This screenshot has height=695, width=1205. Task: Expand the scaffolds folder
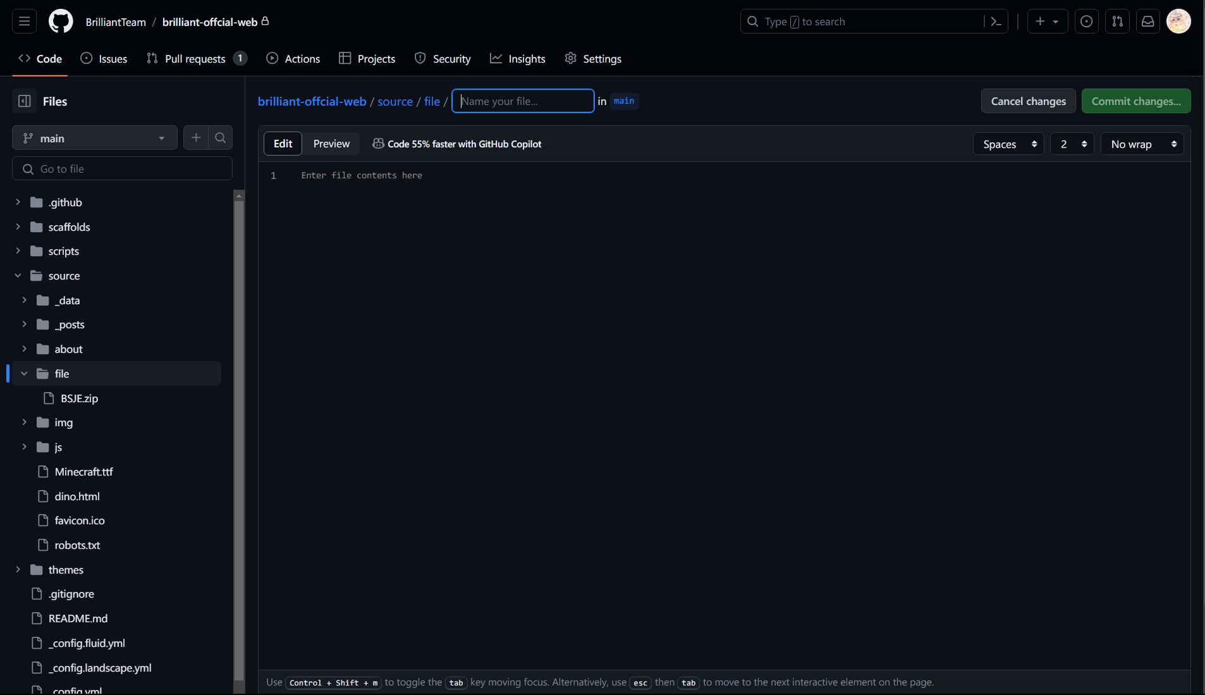pyautogui.click(x=18, y=227)
